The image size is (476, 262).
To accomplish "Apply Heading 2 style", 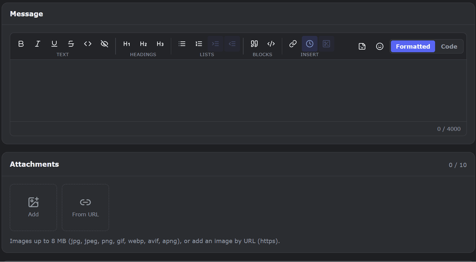I will click(x=143, y=44).
